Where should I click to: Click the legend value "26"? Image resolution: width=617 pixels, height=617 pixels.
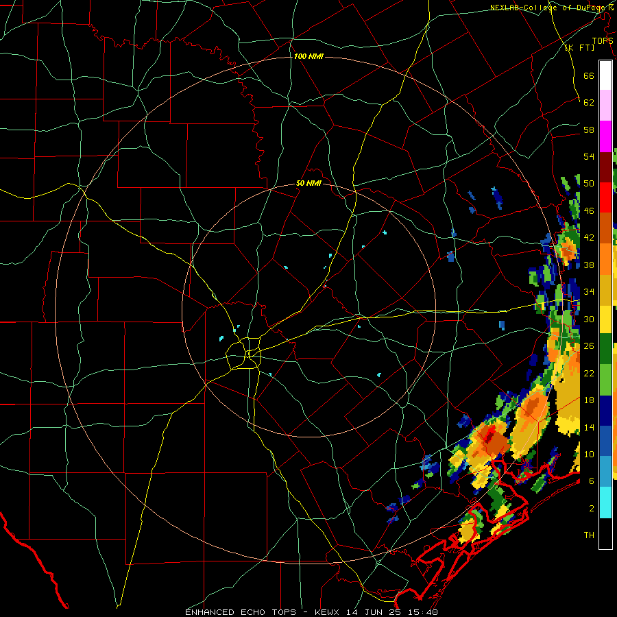[589, 346]
